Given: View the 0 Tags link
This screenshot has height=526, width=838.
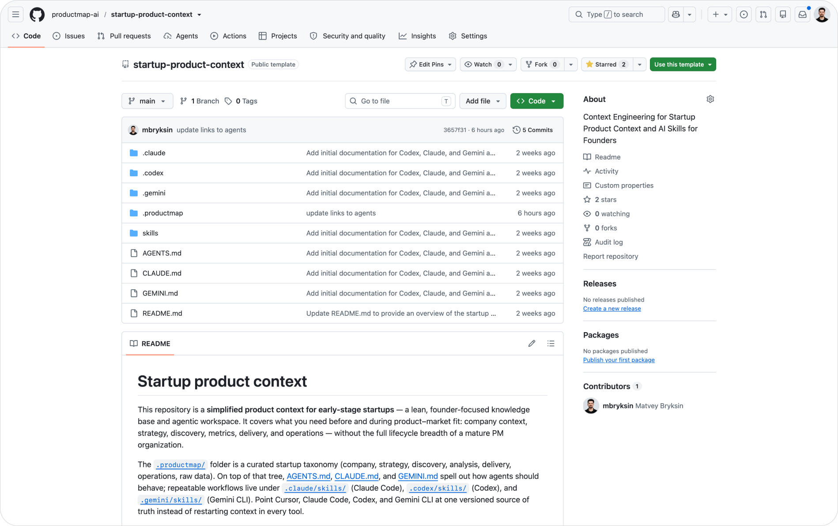Looking at the screenshot, I should tap(241, 101).
